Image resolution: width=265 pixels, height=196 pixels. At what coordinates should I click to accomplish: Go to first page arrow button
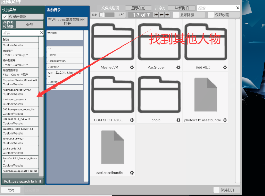coord(156,15)
